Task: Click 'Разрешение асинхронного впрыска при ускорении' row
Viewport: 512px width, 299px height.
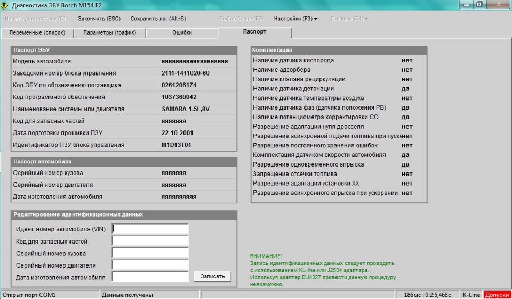Action: click(x=339, y=193)
